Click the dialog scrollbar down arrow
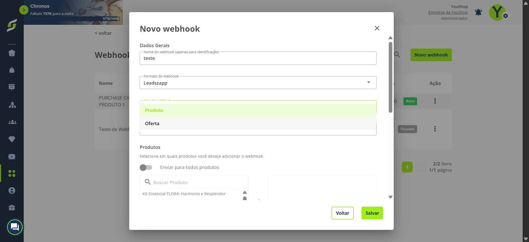 390,197
